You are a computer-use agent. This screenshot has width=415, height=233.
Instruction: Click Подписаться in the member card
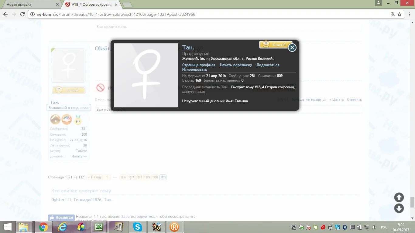coord(268,65)
